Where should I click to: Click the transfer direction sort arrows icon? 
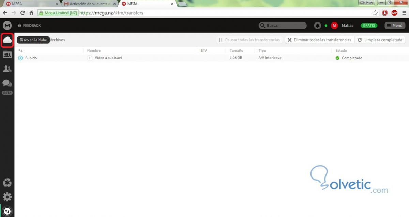20,50
